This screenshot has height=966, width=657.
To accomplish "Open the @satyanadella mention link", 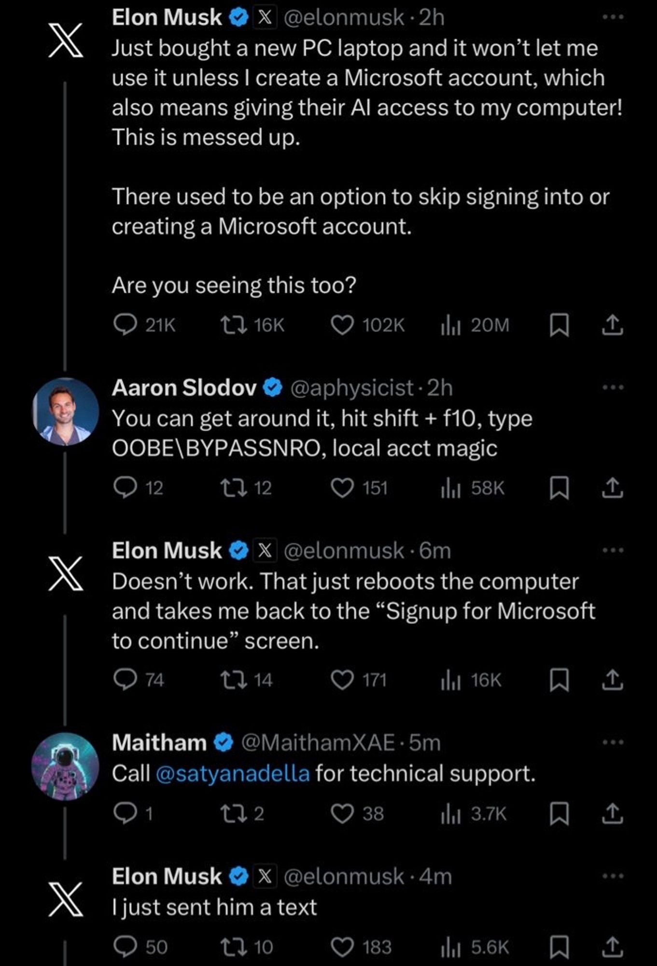I will click(x=233, y=773).
